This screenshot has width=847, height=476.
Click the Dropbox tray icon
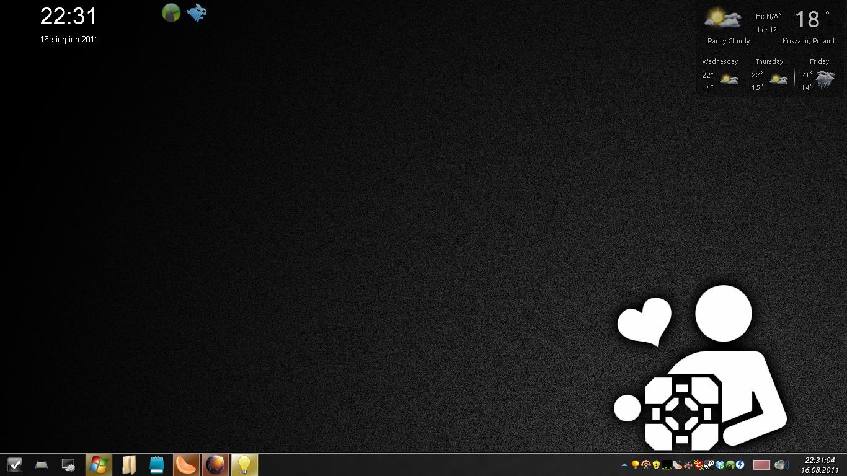click(x=720, y=465)
